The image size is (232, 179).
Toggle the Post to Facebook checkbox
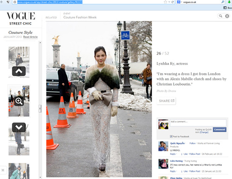171,136
